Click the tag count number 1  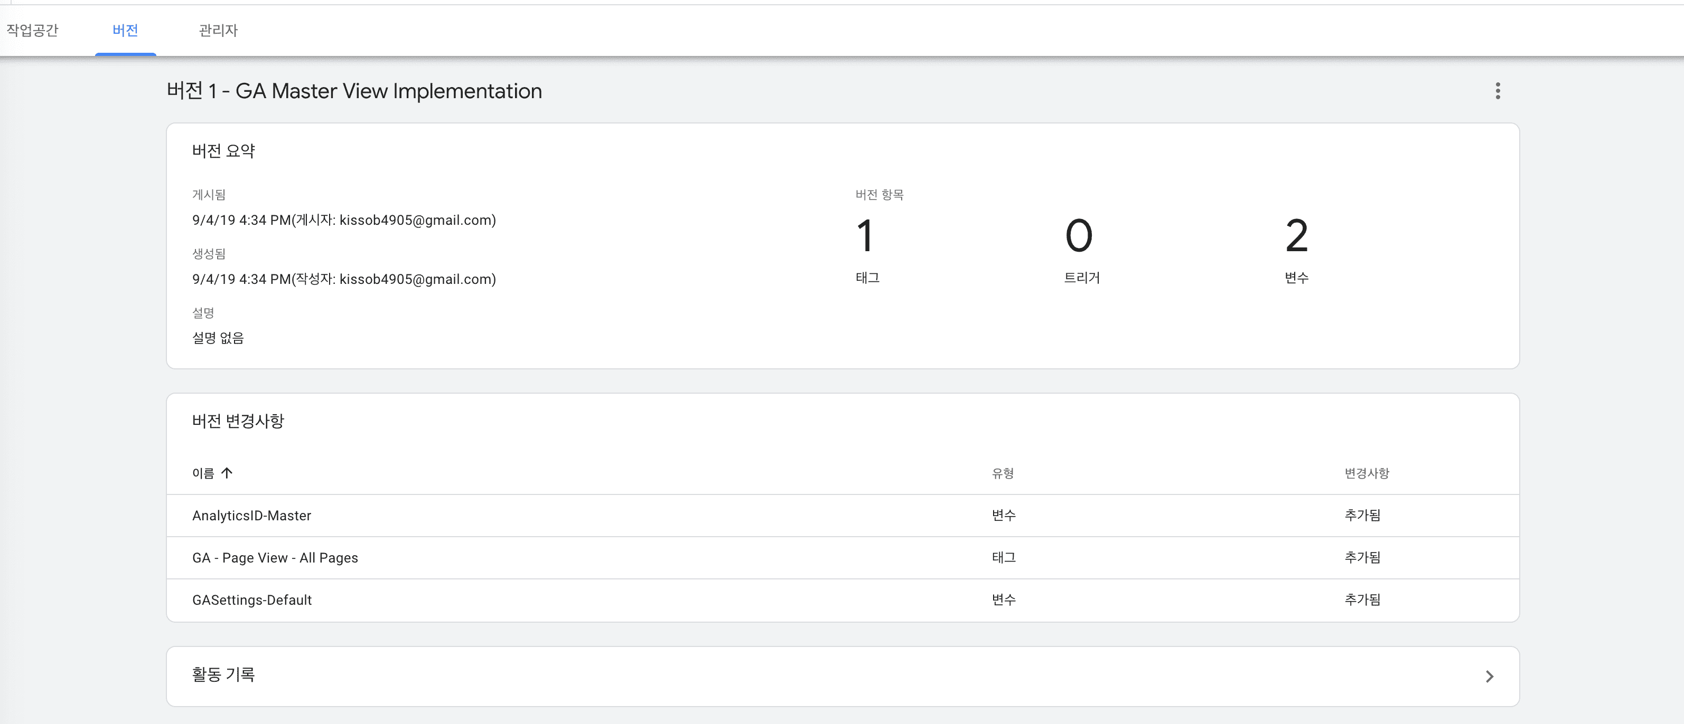(864, 236)
